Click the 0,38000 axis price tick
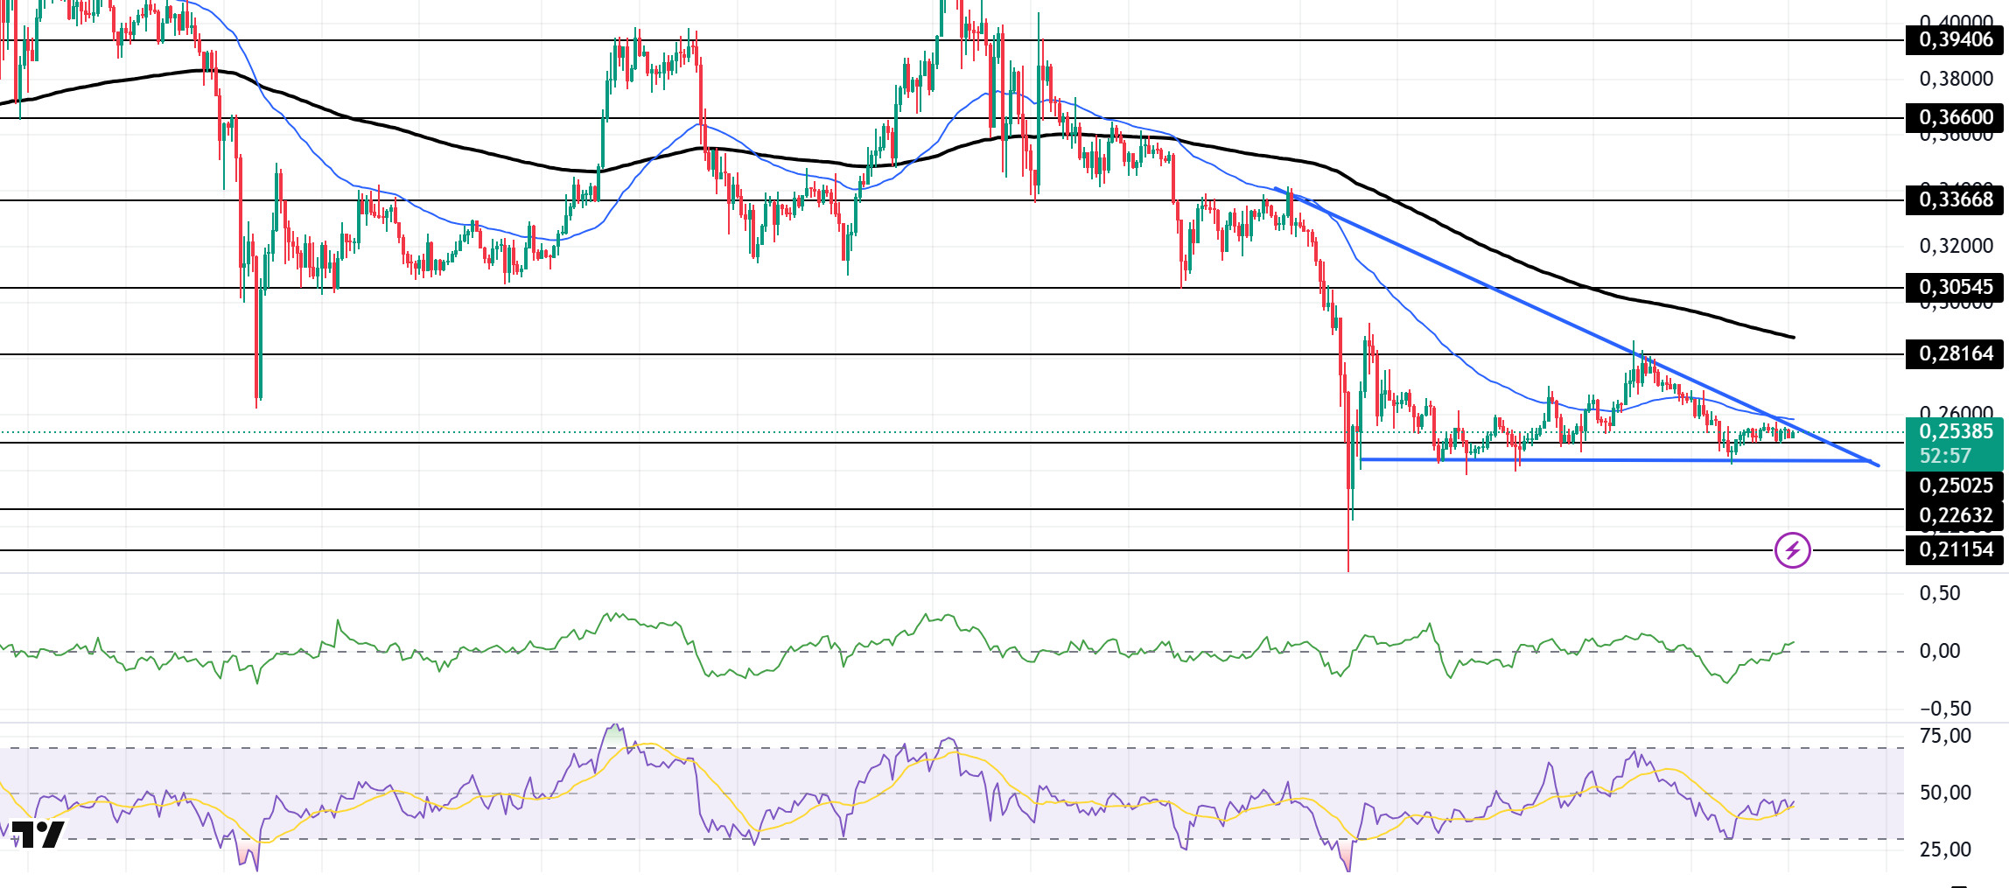The width and height of the screenshot is (2009, 888). [x=1956, y=79]
